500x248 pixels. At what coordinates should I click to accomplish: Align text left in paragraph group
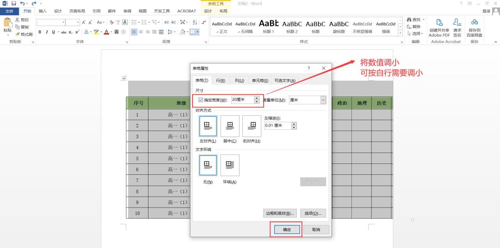pos(134,32)
